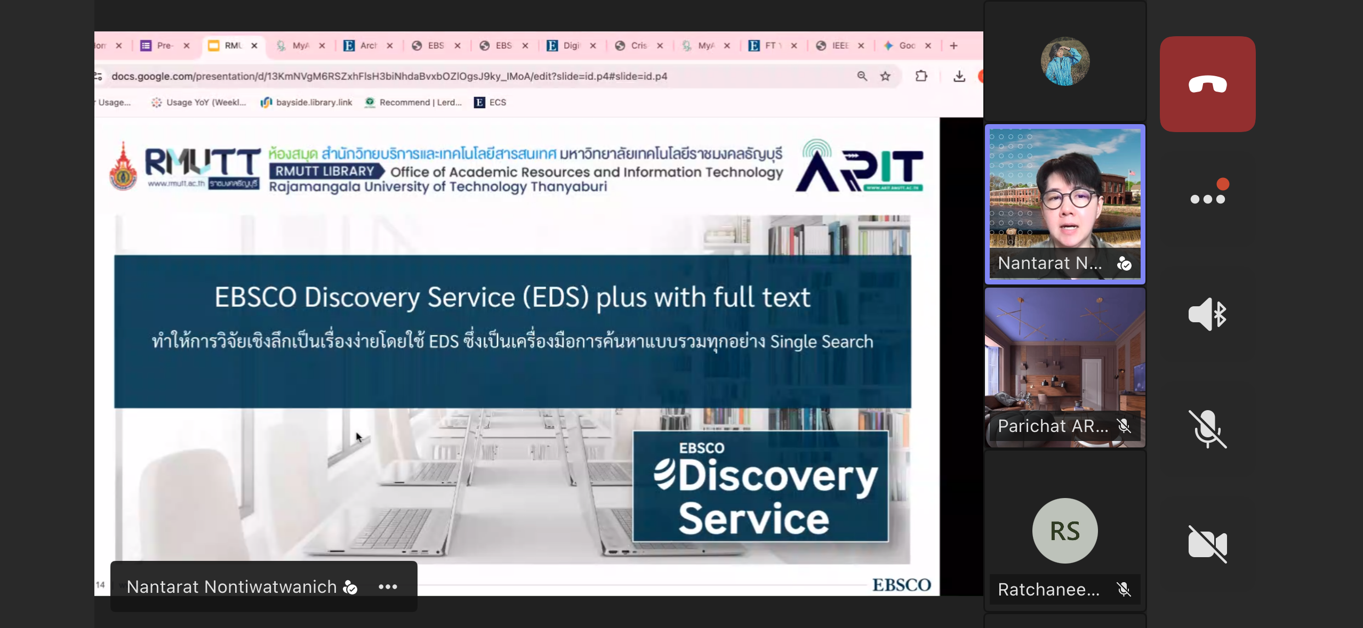Open the browser extensions puzzle icon
The height and width of the screenshot is (628, 1363).
coord(921,76)
